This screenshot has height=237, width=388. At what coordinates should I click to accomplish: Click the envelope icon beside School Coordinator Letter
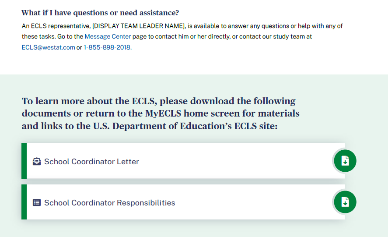tap(37, 162)
